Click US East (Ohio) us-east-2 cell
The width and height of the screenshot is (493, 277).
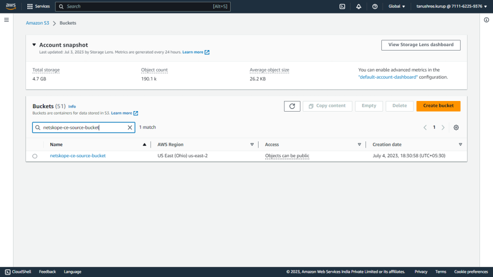pyautogui.click(x=182, y=156)
